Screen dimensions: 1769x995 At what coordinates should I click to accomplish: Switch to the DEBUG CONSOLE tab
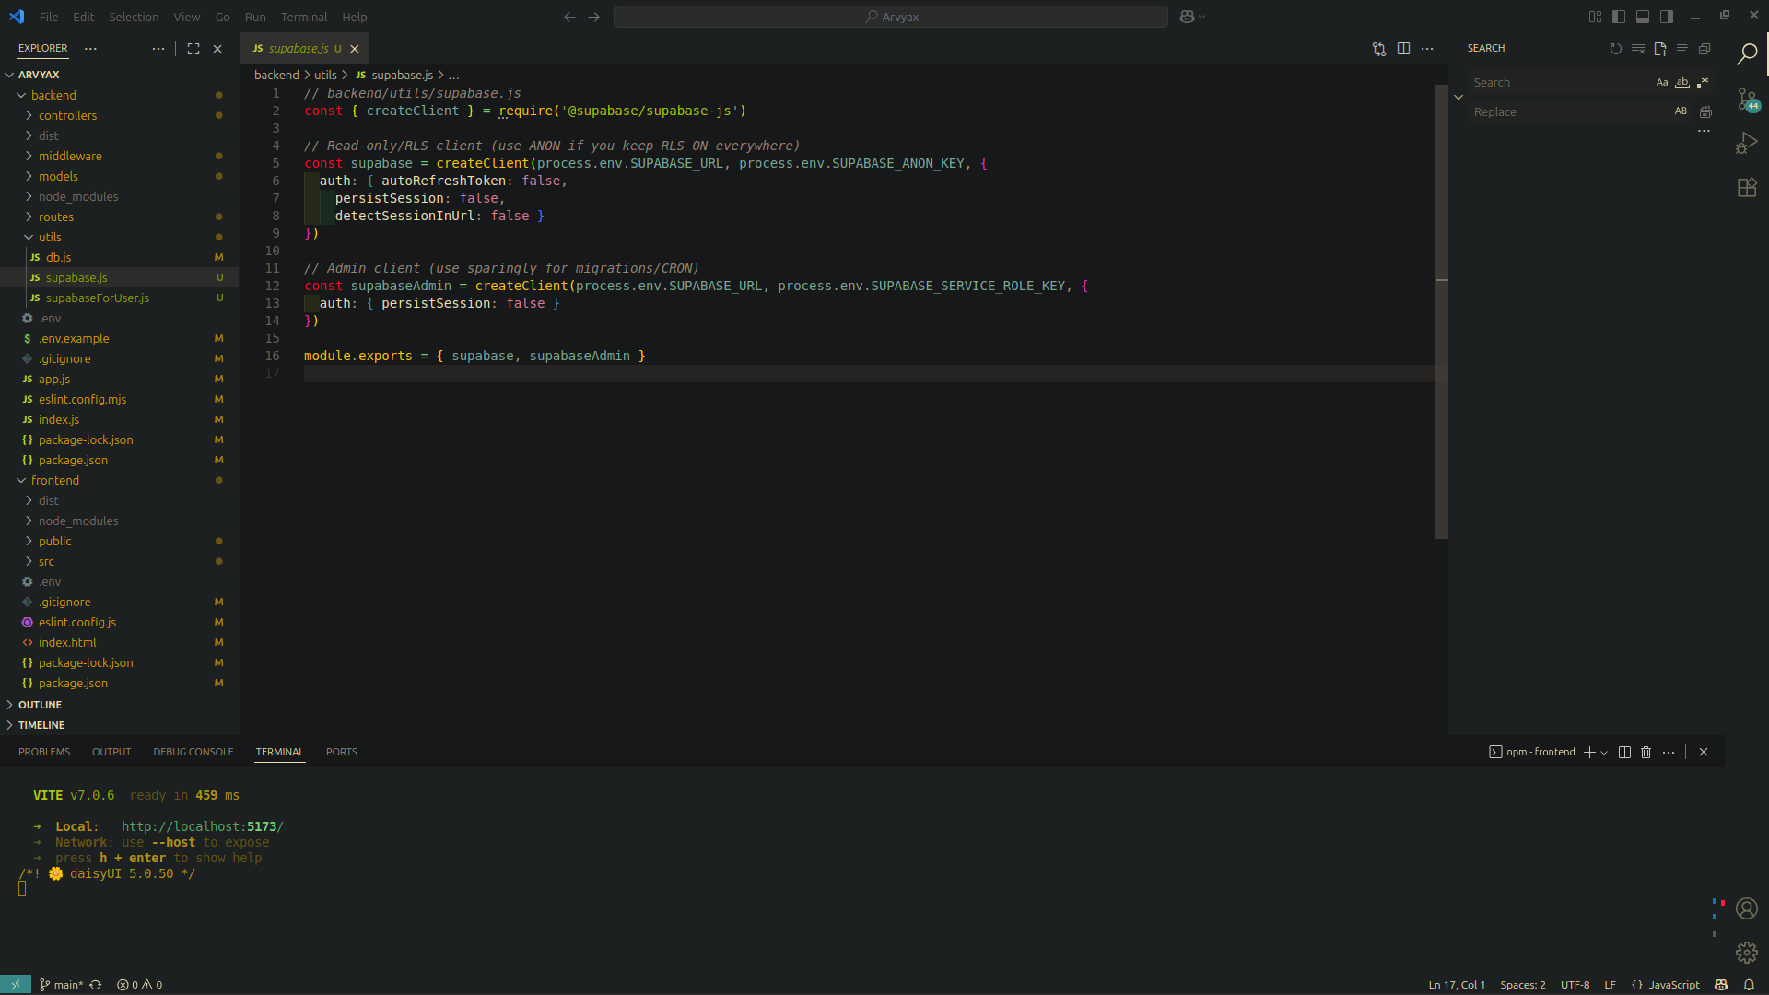[x=193, y=752]
